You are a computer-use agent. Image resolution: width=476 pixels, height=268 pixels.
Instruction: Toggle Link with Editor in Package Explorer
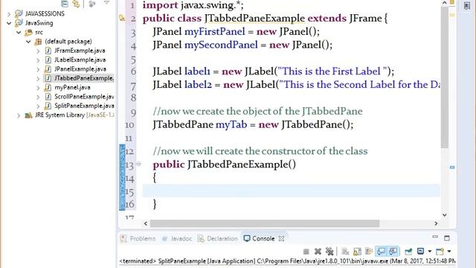pyautogui.click(x=76, y=4)
